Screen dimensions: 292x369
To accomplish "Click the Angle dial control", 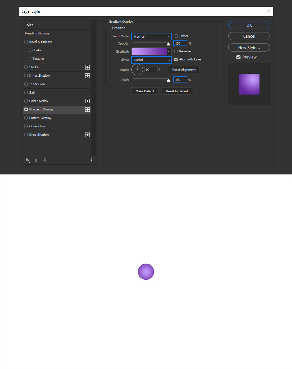I will point(137,70).
